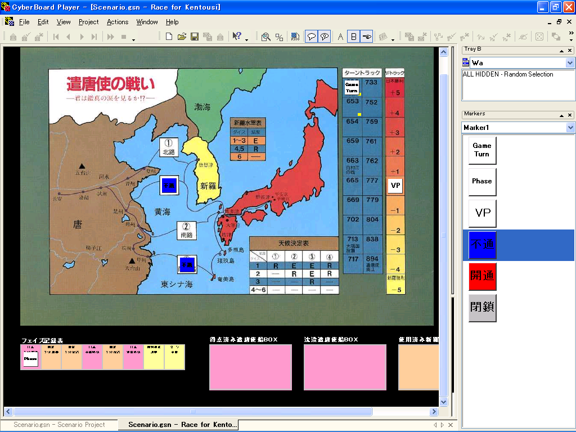The image size is (576, 432).
Task: Open the dropdown arrow after the help pointer
Action: pos(246,39)
